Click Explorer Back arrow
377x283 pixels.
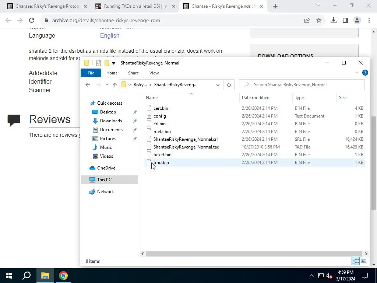88,85
